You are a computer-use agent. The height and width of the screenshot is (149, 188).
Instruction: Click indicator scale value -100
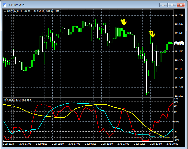(x=176, y=140)
